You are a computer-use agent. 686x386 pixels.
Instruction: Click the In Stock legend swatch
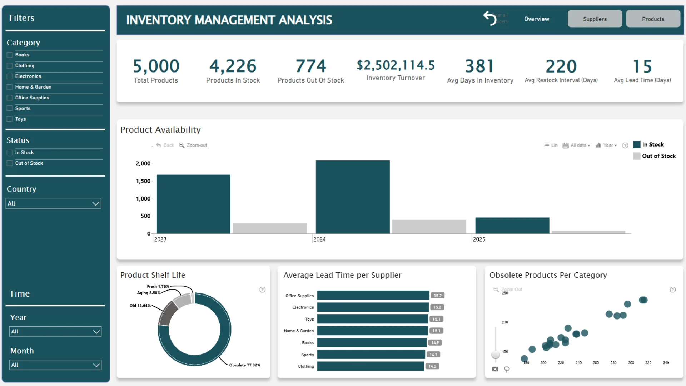point(637,144)
